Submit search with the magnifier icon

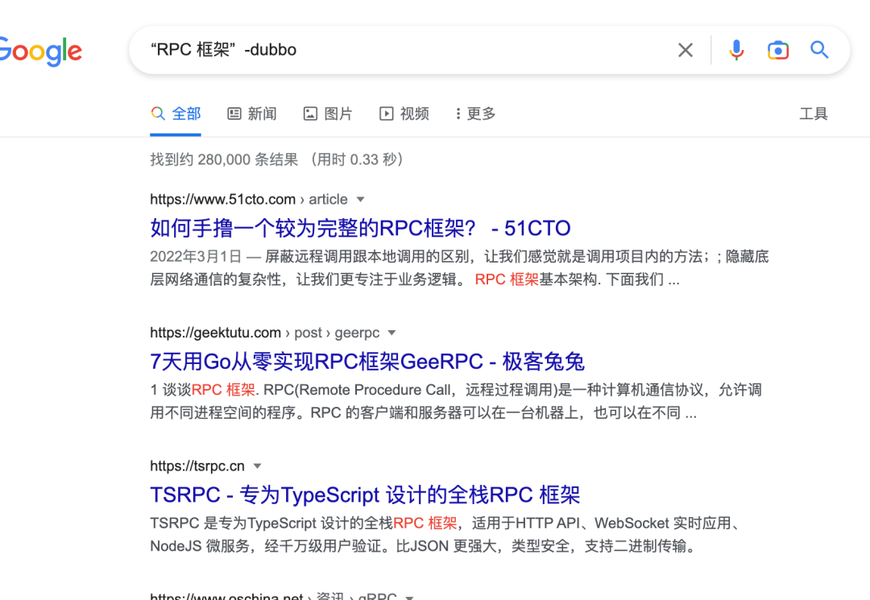click(819, 50)
